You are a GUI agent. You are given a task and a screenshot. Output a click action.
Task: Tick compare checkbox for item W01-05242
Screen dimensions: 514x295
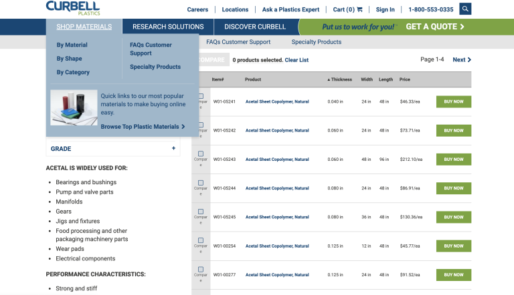point(201,125)
